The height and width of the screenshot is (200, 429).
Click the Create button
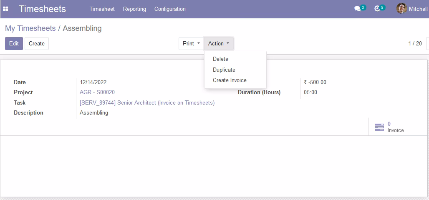point(37,43)
